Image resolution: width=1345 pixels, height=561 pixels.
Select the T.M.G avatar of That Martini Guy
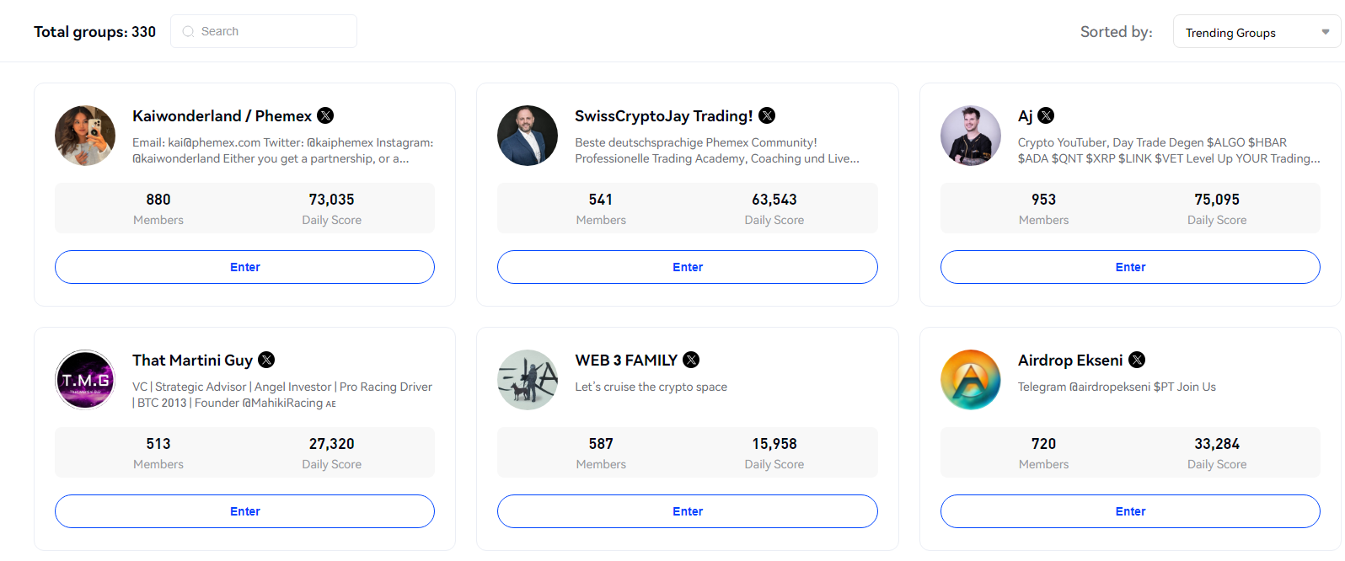85,379
